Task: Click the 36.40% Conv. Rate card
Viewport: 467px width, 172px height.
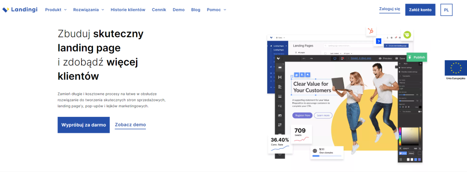Action: (280, 144)
